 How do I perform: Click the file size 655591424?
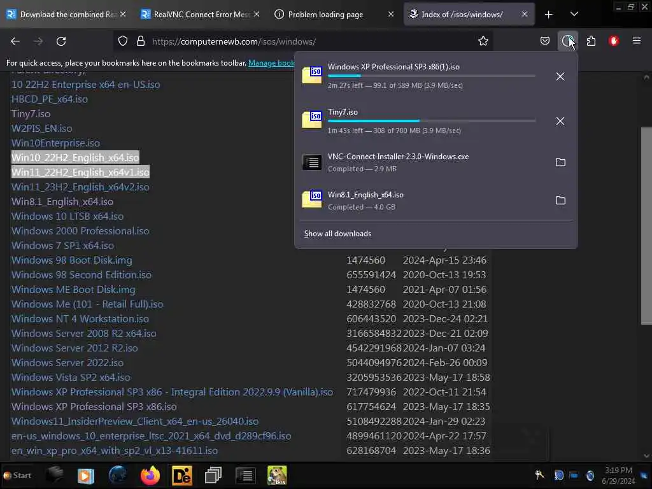371,275
